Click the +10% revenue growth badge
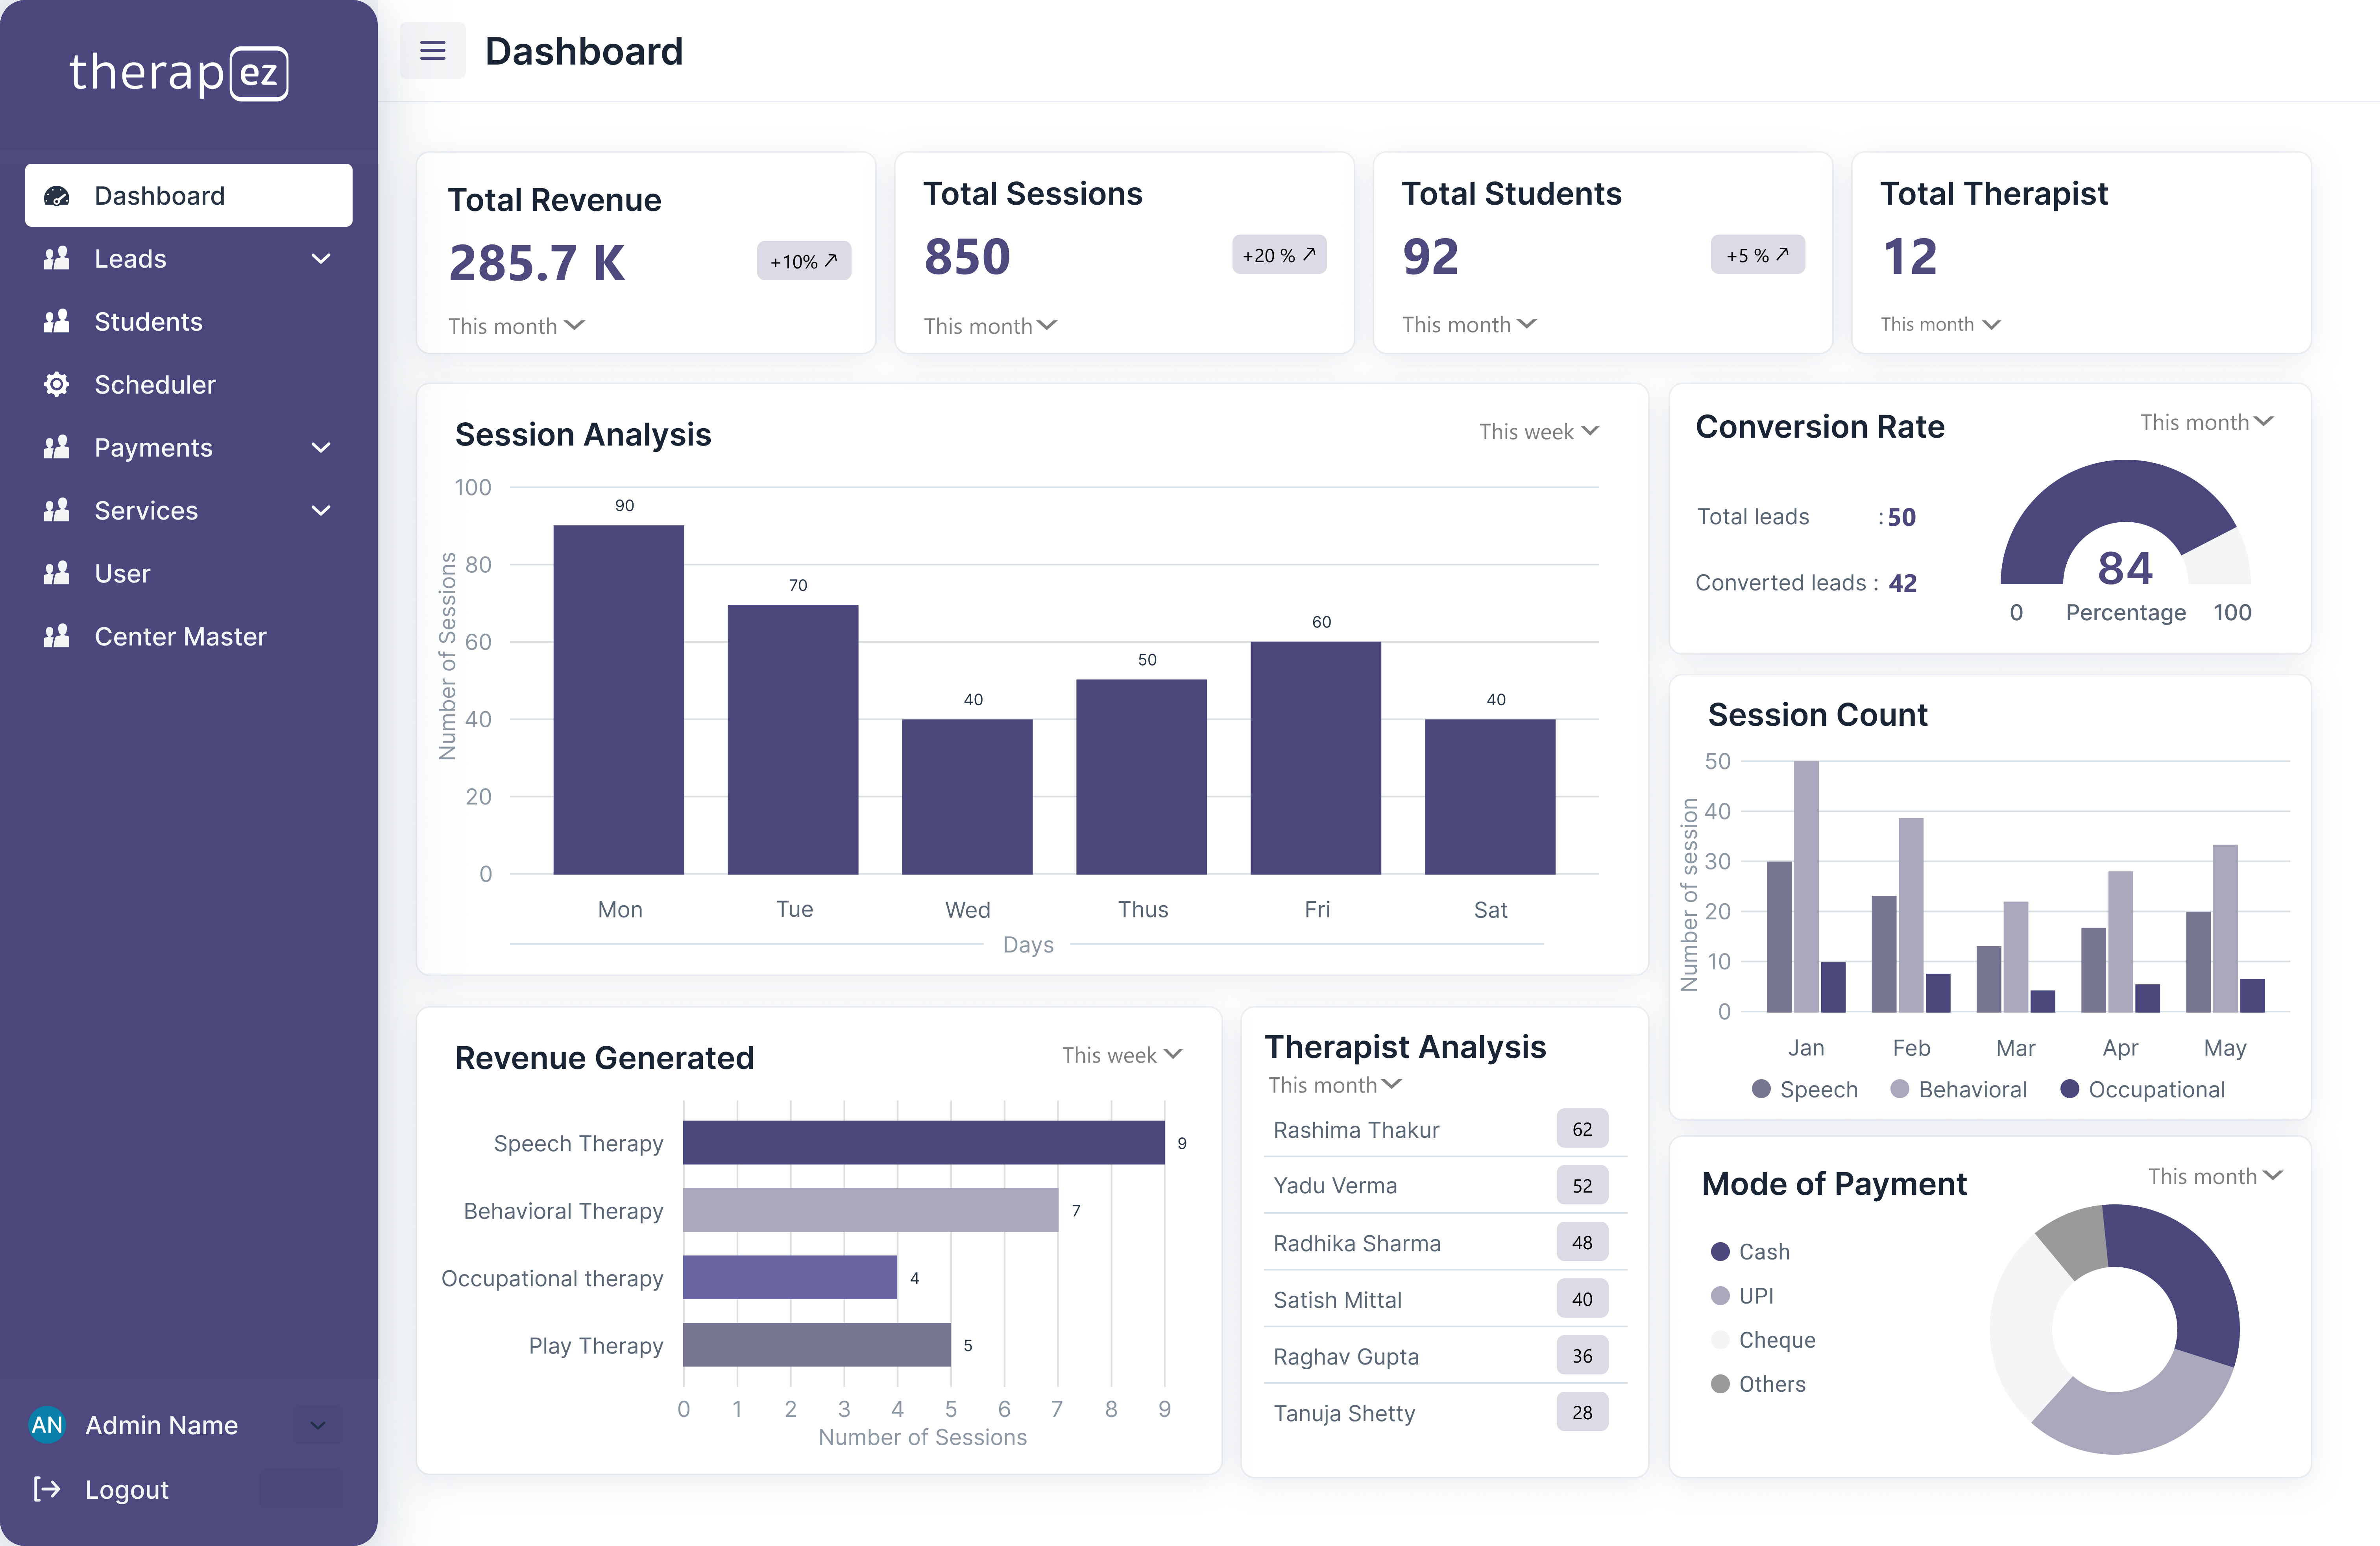 pyautogui.click(x=803, y=261)
